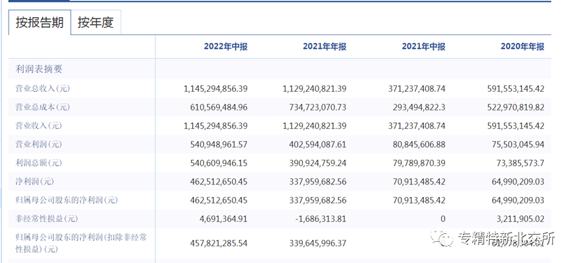Select the 净利润(元) row label
The height and width of the screenshot is (263, 573).
click(35, 181)
